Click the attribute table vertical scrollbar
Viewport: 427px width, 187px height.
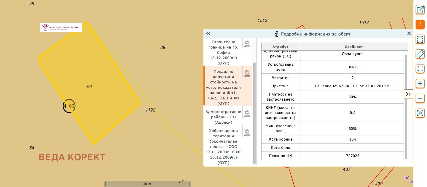[x=406, y=107]
